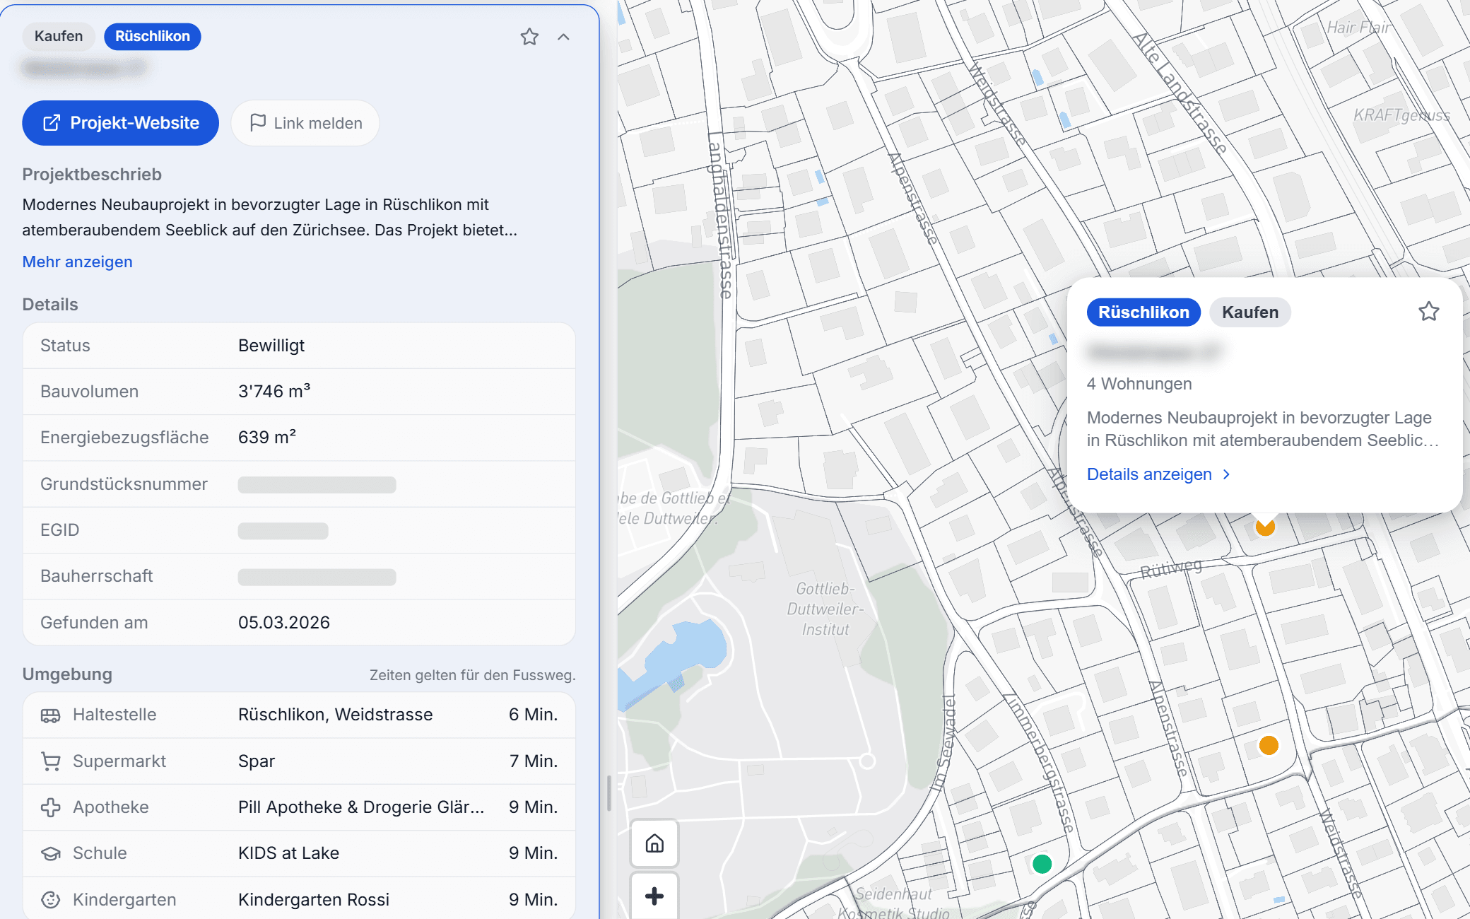The image size is (1470, 919).
Task: Click the Bauvolumen value '3'746 m³'
Action: (274, 391)
